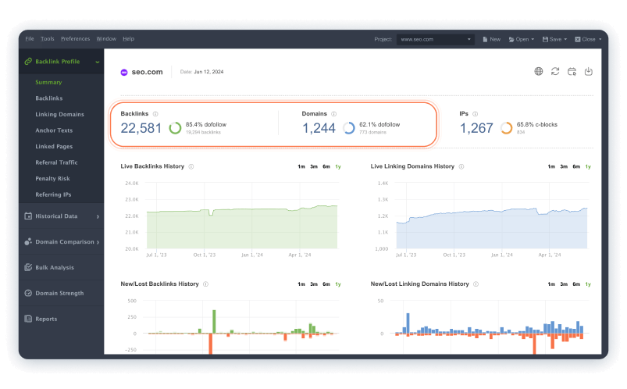Click the info icon next to Domains
Image resolution: width=627 pixels, height=389 pixels.
(x=334, y=114)
